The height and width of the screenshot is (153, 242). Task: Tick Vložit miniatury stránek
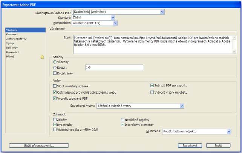[55, 86]
